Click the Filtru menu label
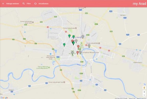Image resolution: width=147 pixels, height=99 pixels. point(29,4)
